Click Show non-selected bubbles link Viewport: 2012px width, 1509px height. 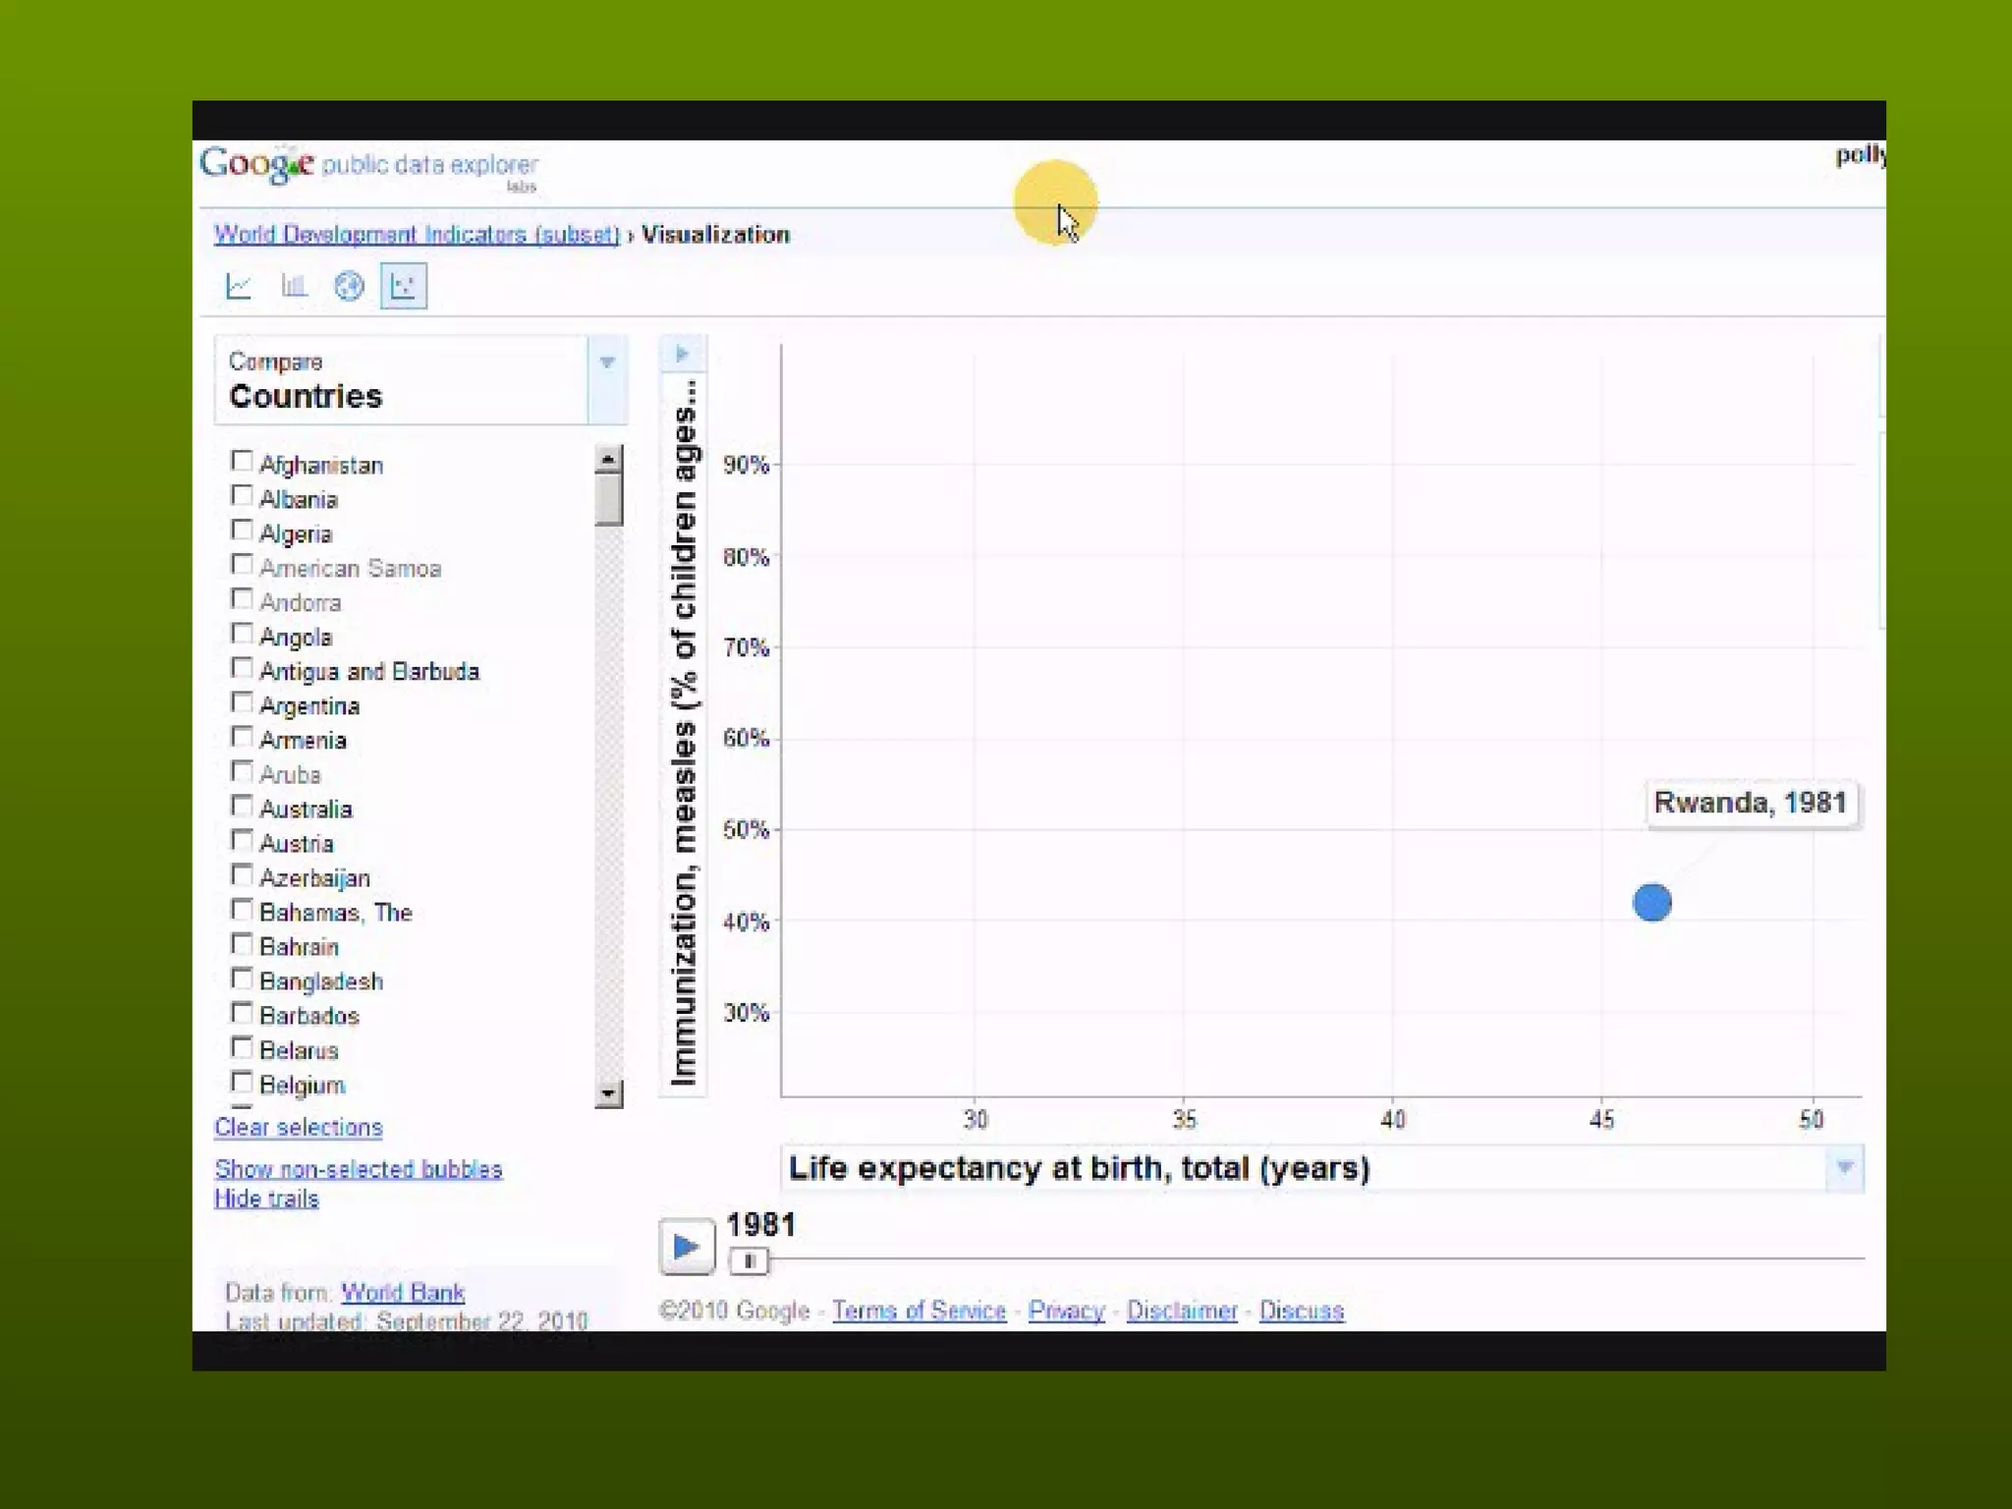pyautogui.click(x=359, y=1169)
